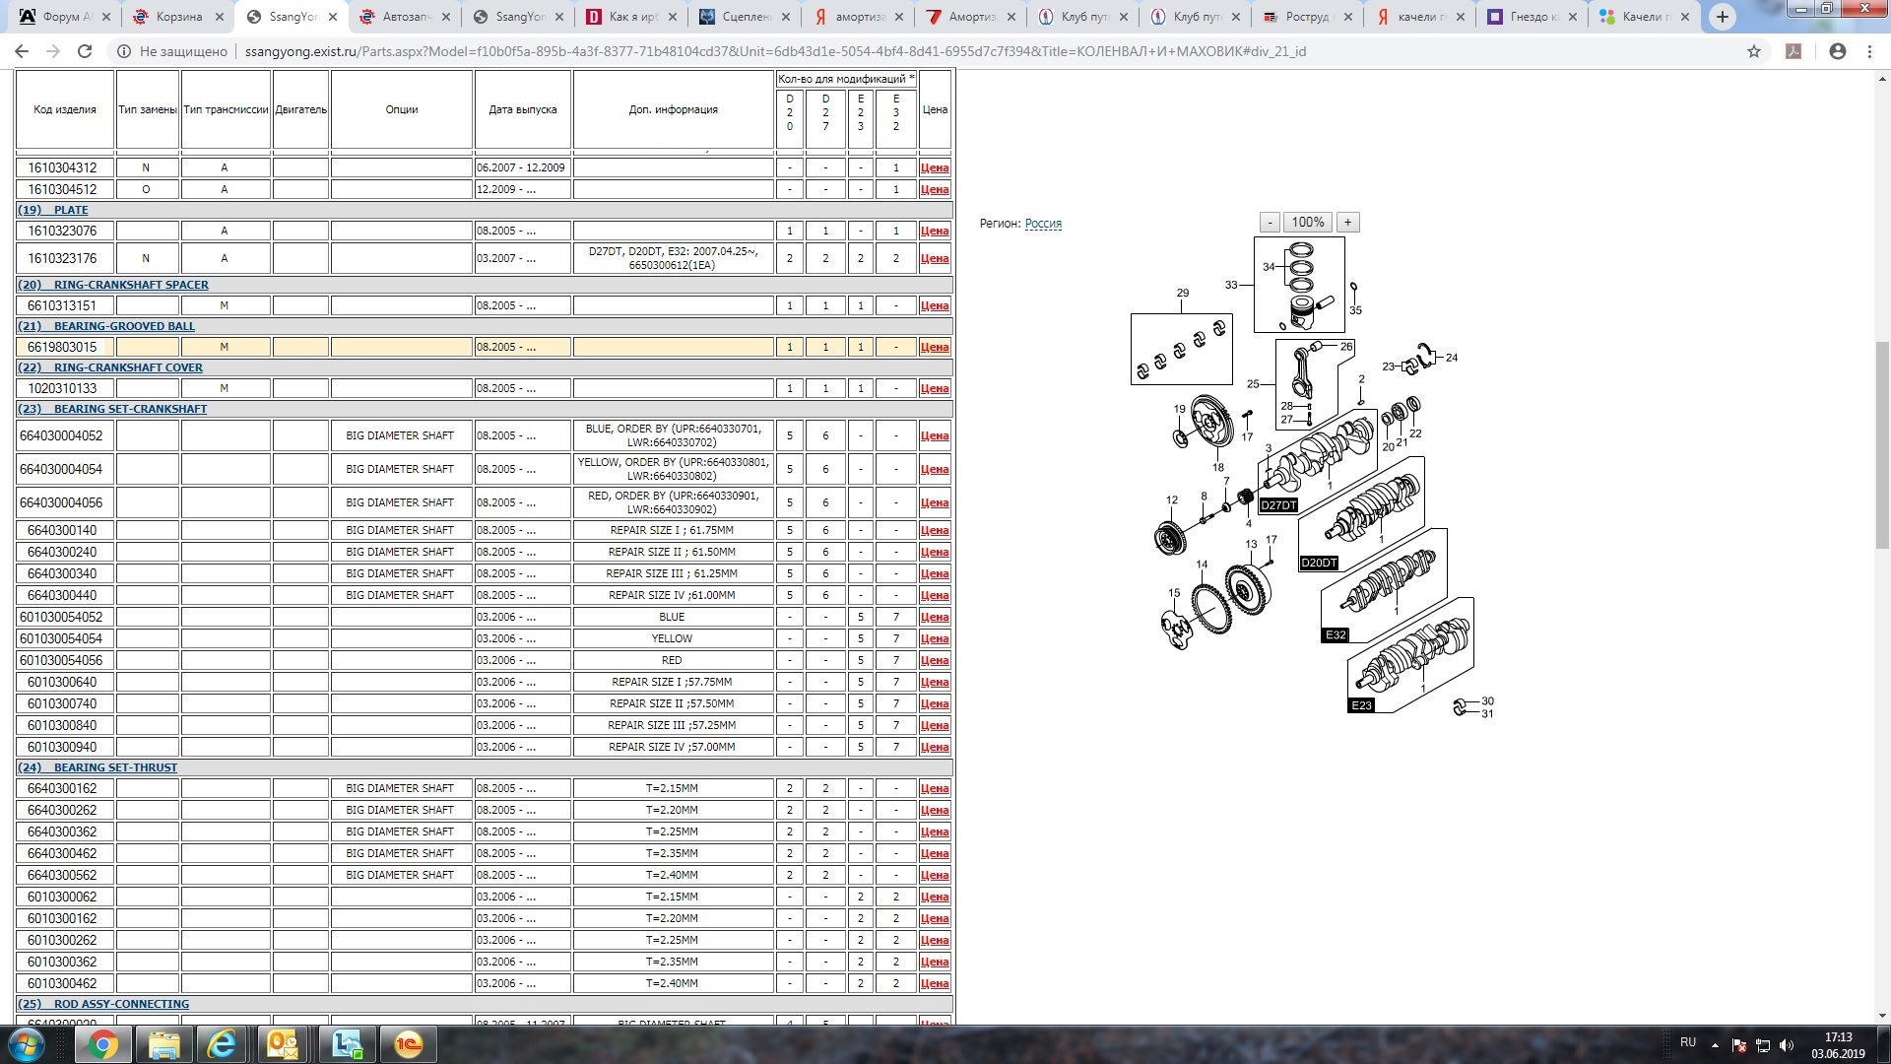Click page vertical scrollbar thumb
1891x1064 pixels.
[x=1882, y=445]
